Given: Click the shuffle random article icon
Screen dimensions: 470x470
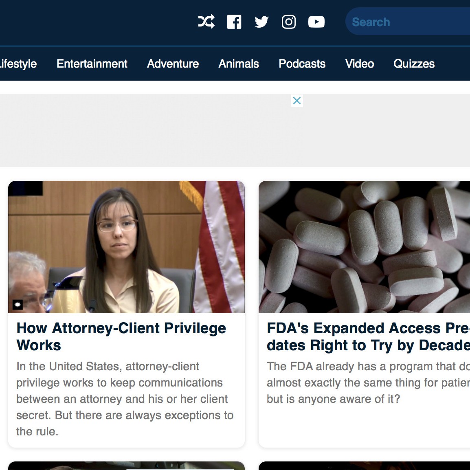Looking at the screenshot, I should pos(206,22).
